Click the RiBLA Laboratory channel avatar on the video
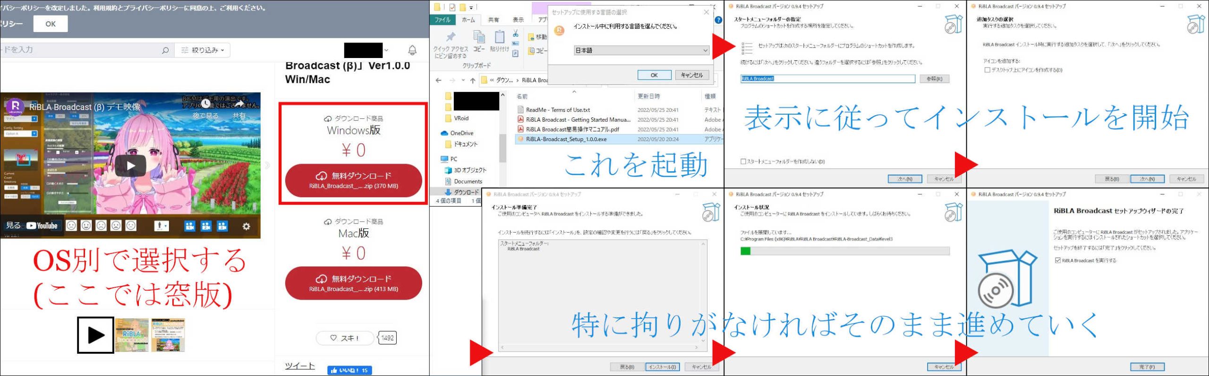1209x376 pixels. (x=15, y=107)
